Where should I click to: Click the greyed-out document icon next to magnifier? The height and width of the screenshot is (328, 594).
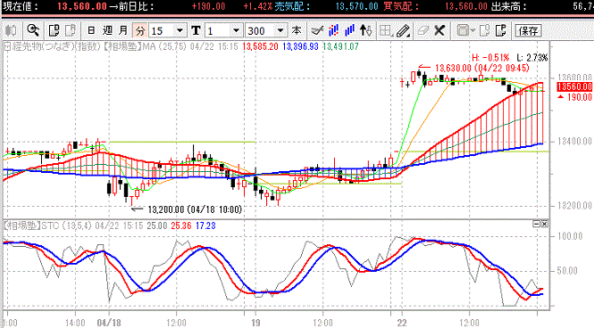pos(71,30)
